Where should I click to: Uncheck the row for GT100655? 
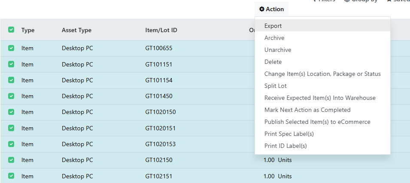tap(11, 48)
